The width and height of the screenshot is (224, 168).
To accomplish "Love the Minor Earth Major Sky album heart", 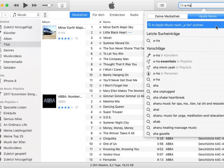I will [77, 38].
